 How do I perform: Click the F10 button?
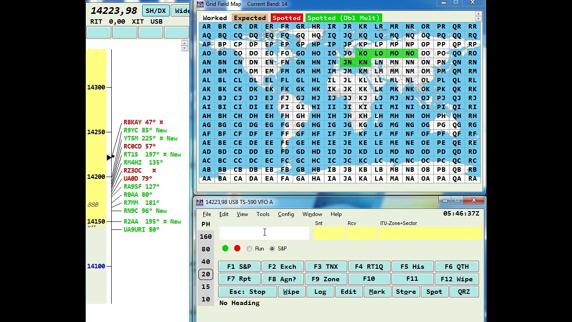(x=369, y=279)
